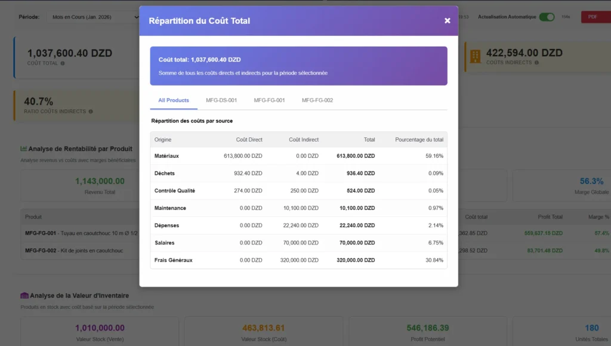Click the info icon next to RATIO COÛTS INDIRECTS

pos(91,111)
